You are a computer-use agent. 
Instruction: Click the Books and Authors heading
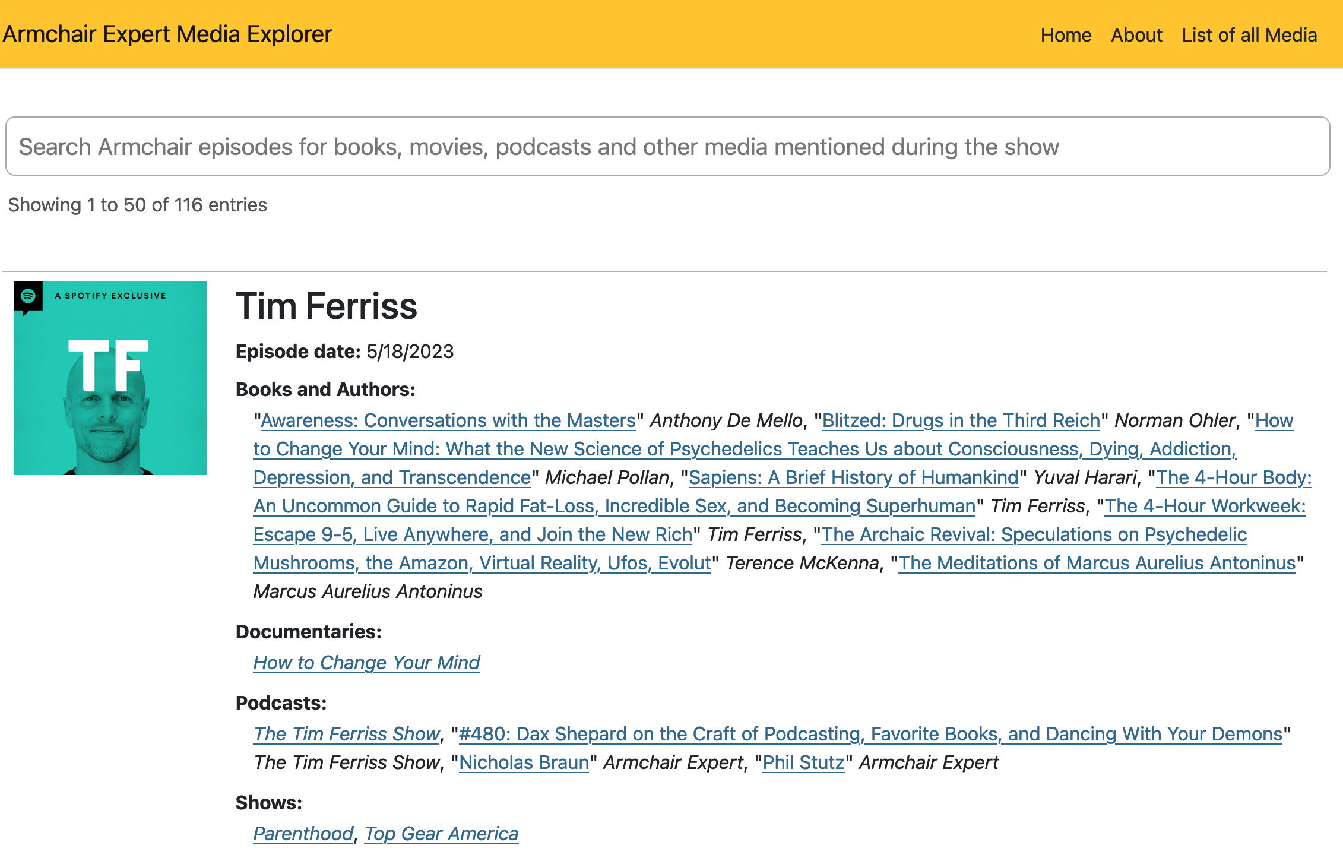coord(325,390)
